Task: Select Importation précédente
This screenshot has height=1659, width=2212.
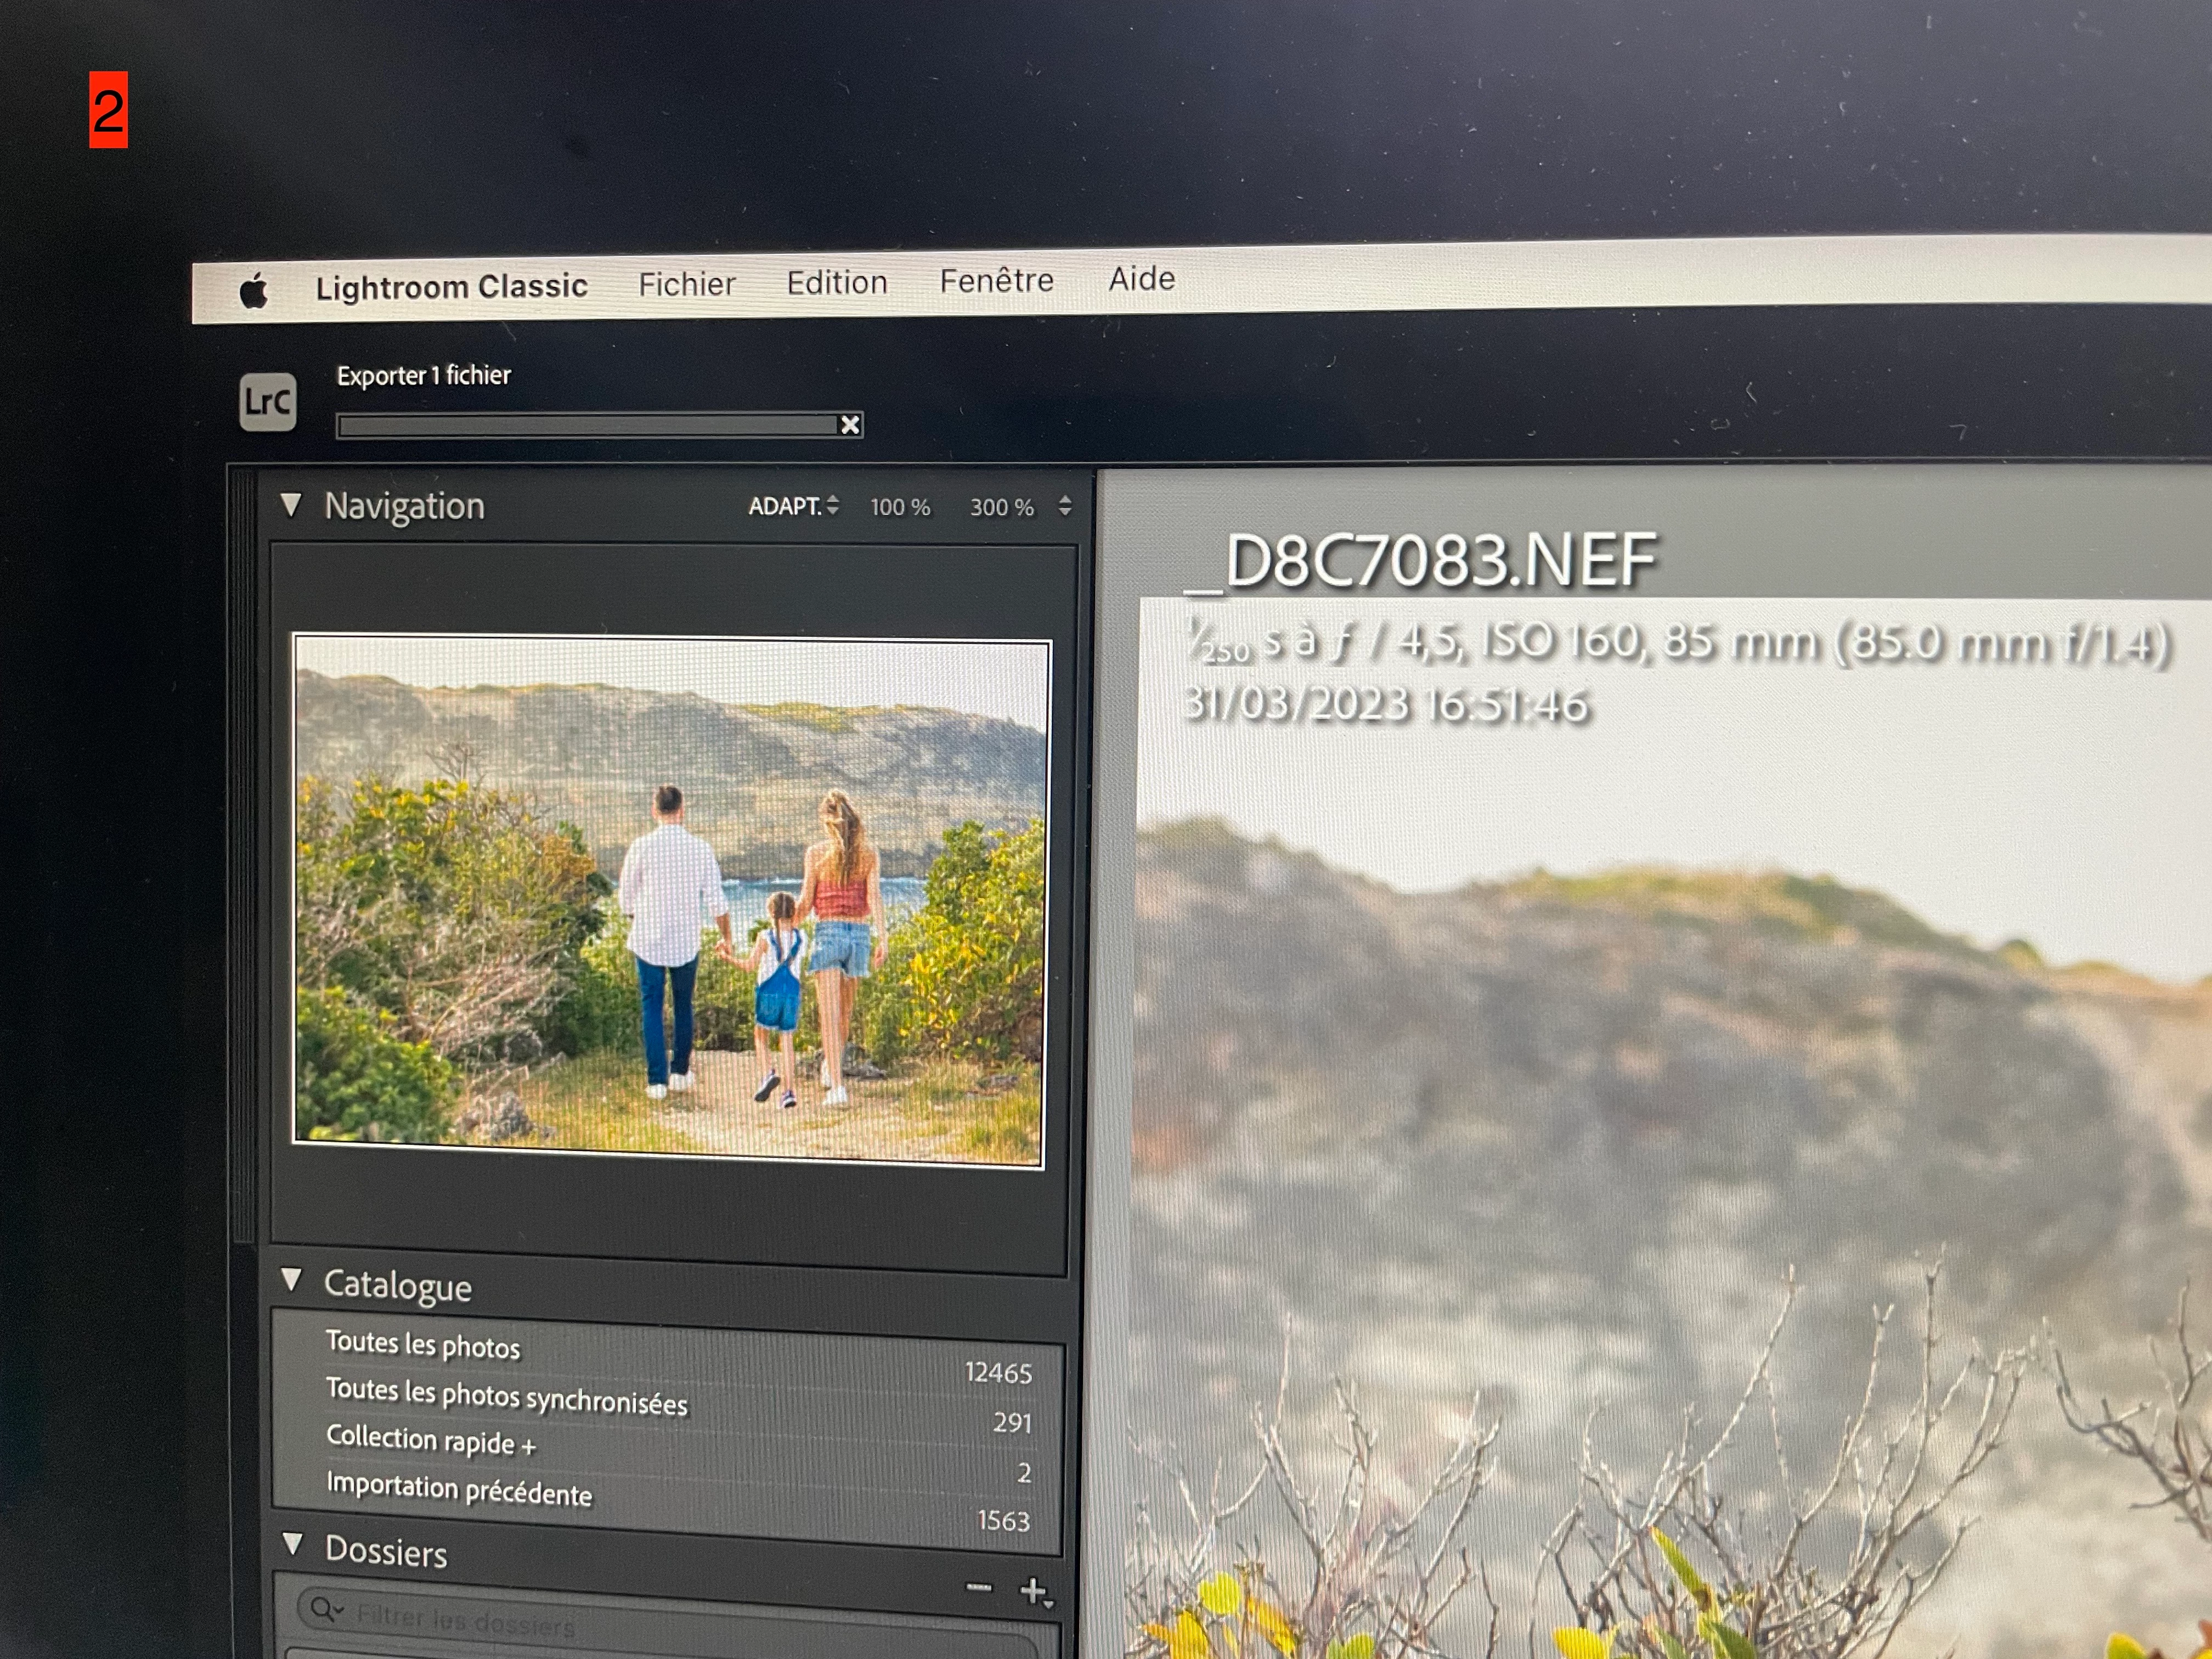Action: click(459, 1490)
